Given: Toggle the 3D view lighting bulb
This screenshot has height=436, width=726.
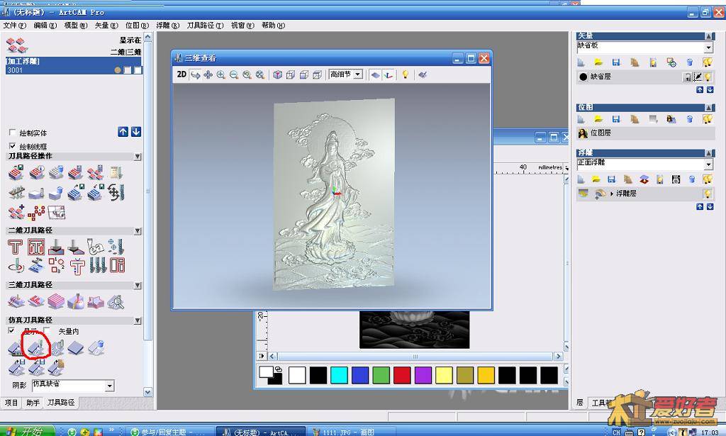Looking at the screenshot, I should point(405,74).
